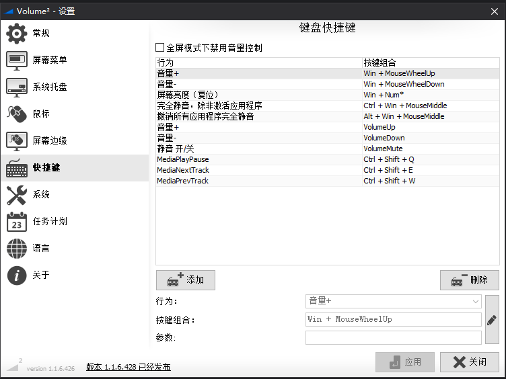Open 屏幕菜单 via its monitor icon

[x=17, y=60]
